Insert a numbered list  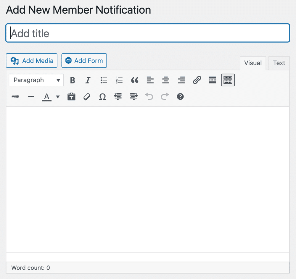click(x=119, y=80)
